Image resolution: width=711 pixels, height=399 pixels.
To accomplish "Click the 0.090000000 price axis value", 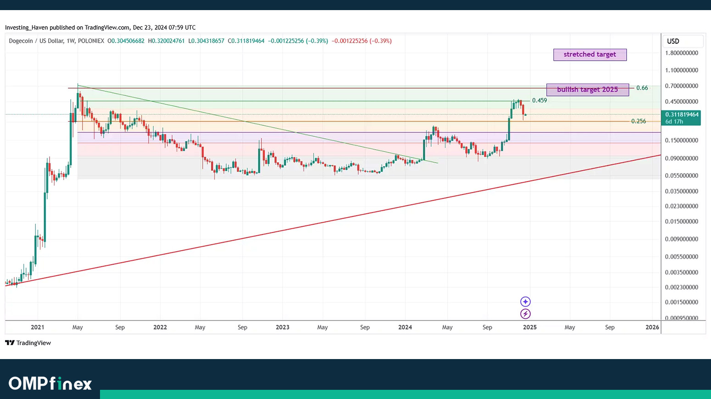I will (x=681, y=158).
